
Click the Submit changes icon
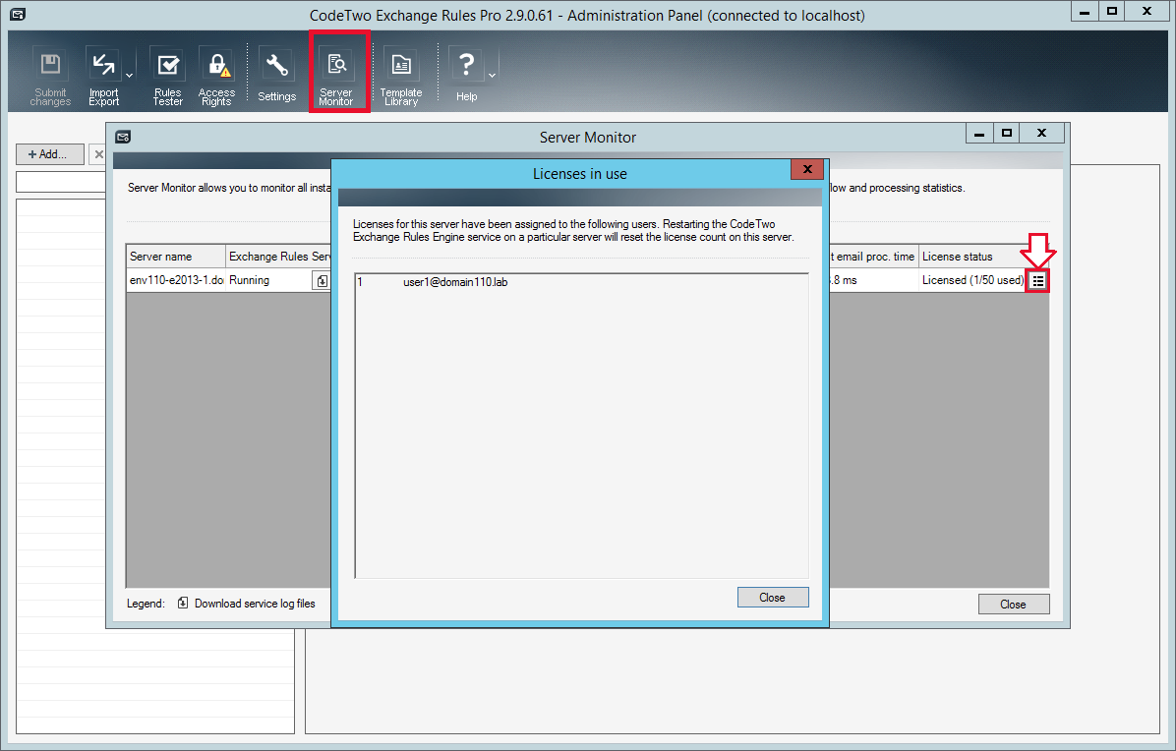(49, 69)
